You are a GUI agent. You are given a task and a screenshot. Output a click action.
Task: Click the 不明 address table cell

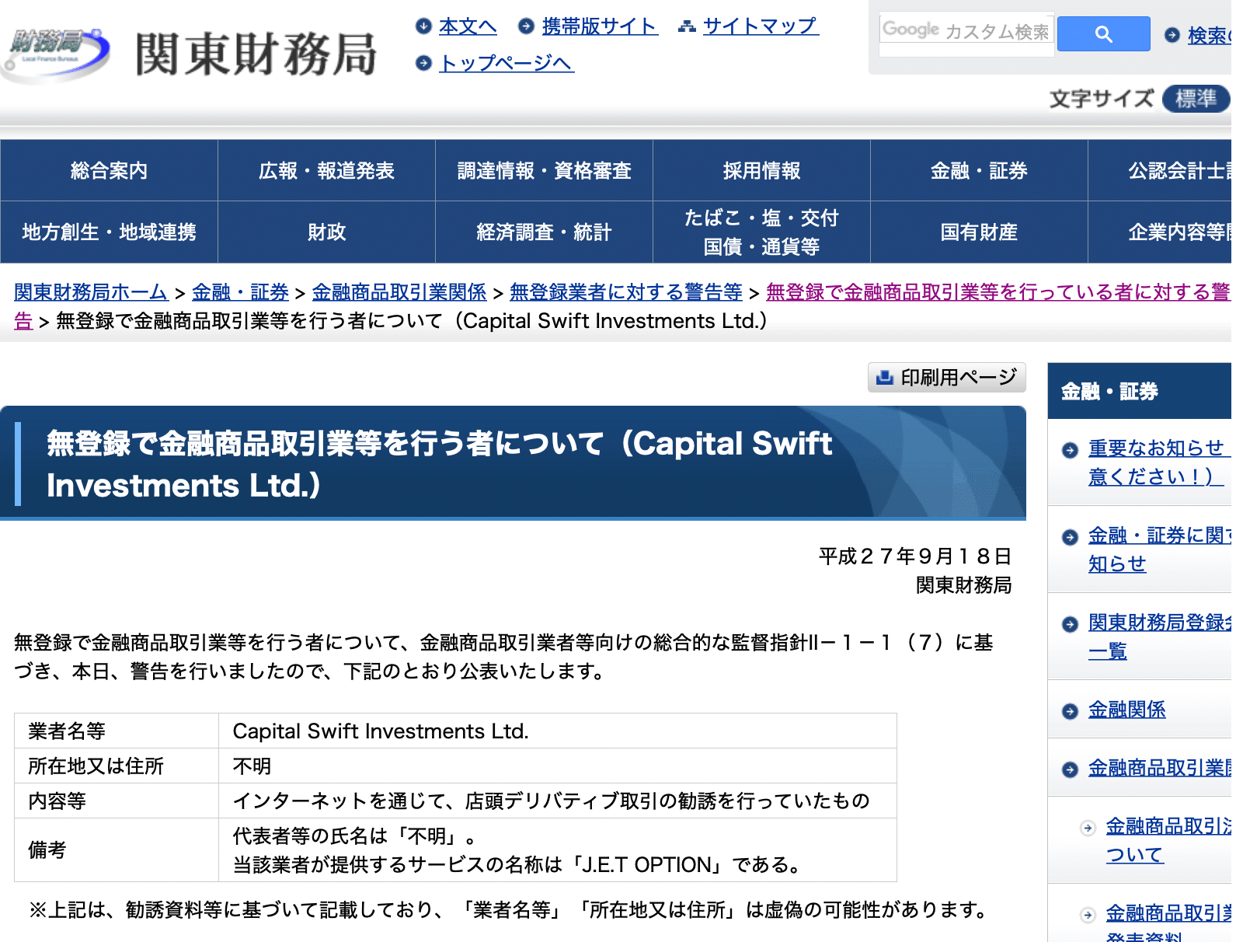(x=557, y=766)
